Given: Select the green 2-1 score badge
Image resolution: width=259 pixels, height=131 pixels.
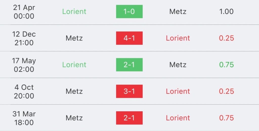Looking at the screenshot, I should click(129, 65).
